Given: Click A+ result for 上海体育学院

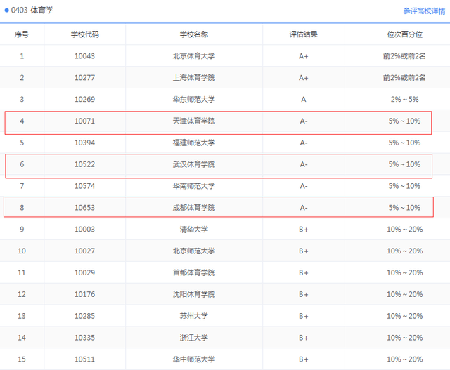Looking at the screenshot, I should point(303,78).
